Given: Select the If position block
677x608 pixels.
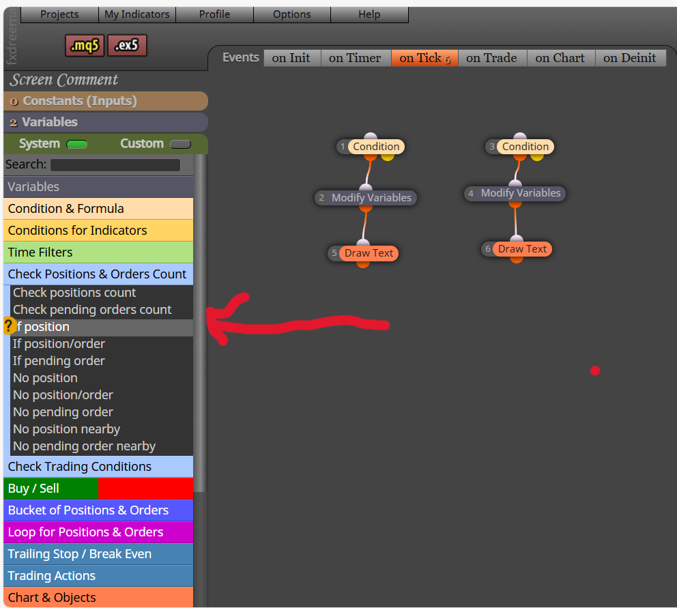Looking at the screenshot, I should click(x=102, y=327).
